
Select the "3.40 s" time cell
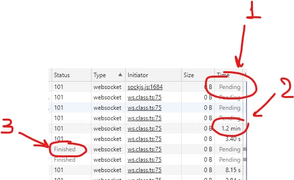tap(233, 139)
